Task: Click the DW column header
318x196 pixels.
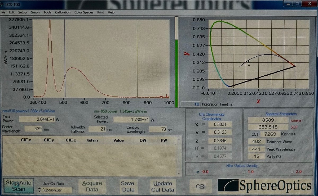Action: [143, 140]
